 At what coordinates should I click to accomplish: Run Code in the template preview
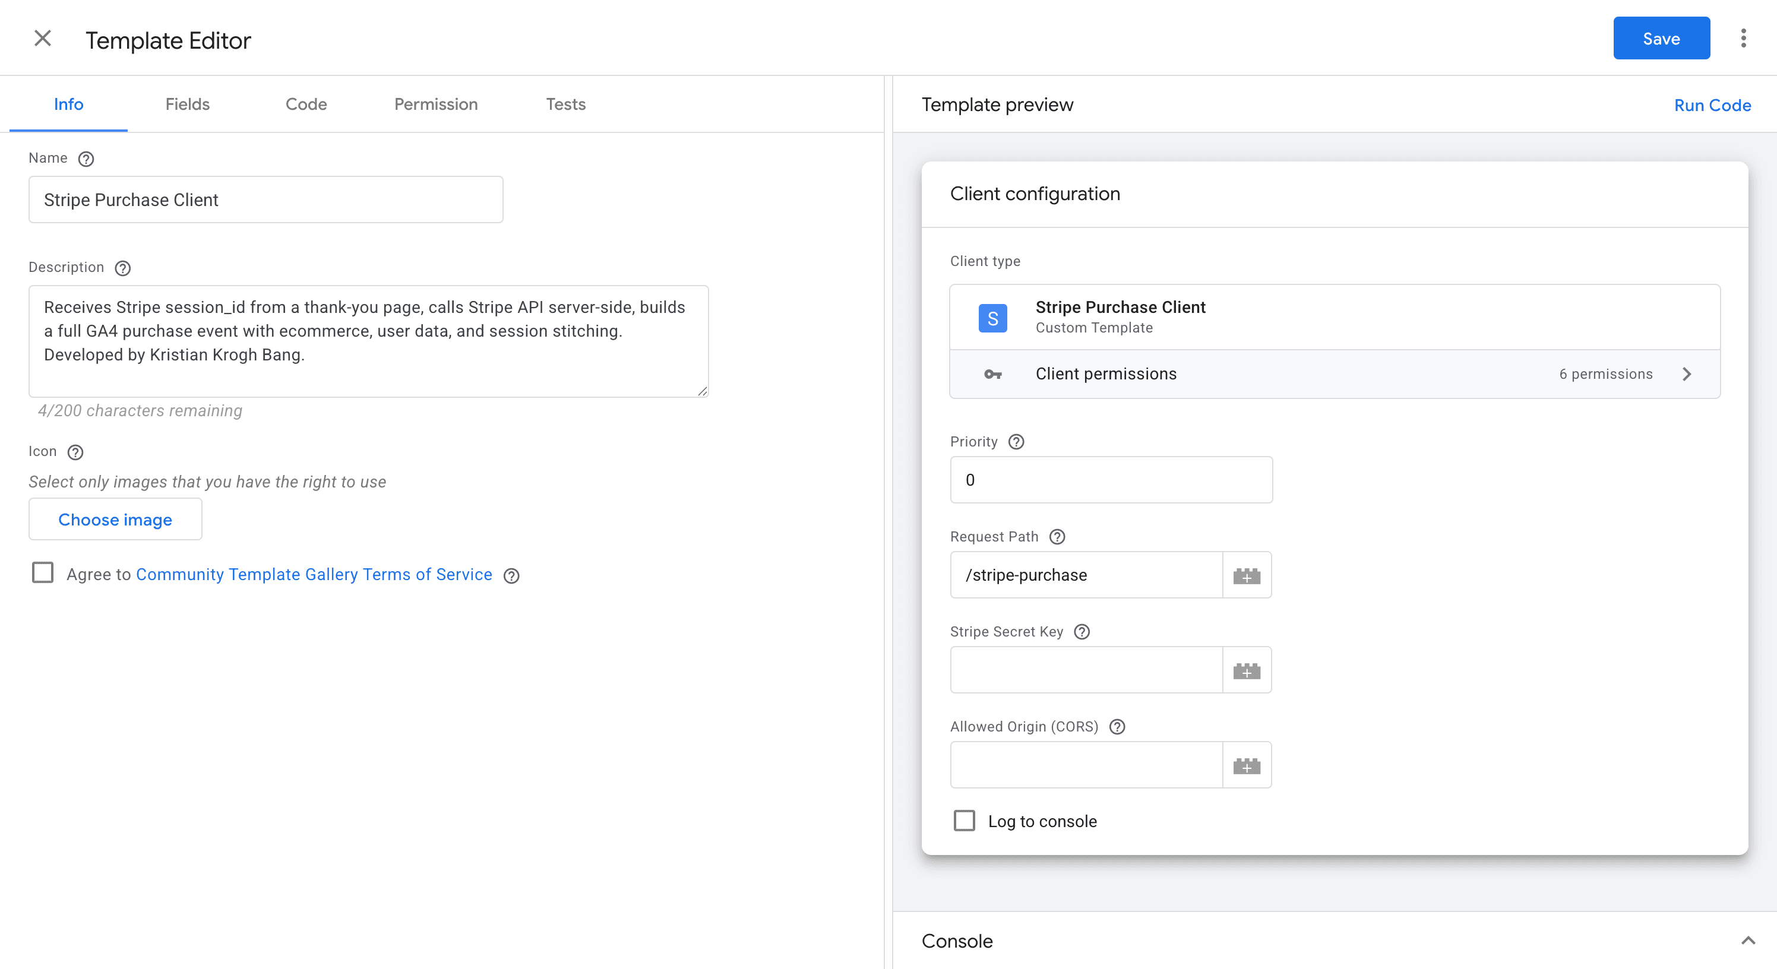[1712, 105]
